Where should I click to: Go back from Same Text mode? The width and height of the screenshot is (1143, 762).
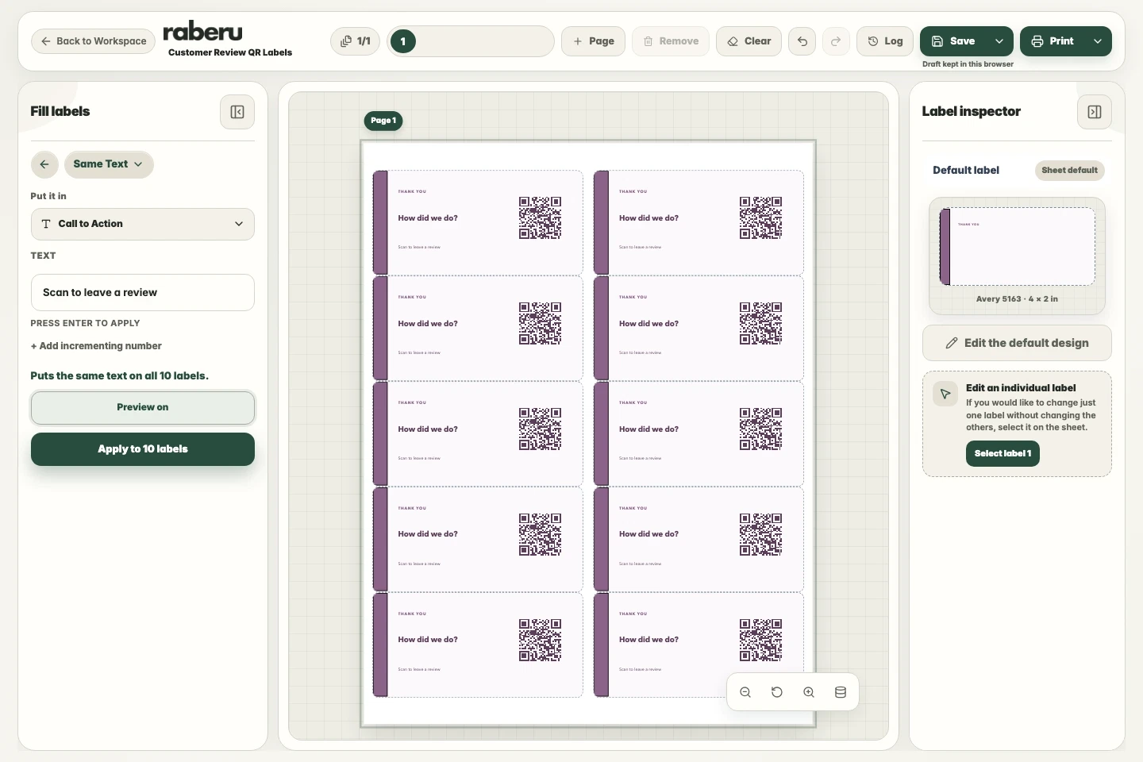click(x=44, y=164)
